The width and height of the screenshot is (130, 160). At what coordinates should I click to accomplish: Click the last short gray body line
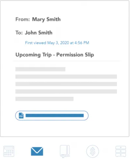tap(44, 99)
